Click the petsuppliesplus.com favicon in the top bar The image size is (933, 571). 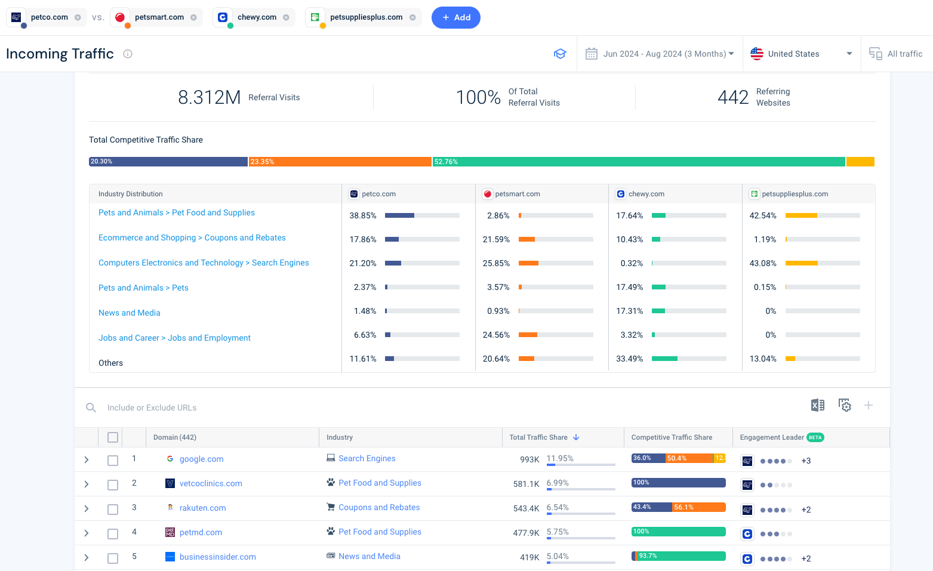(x=315, y=17)
